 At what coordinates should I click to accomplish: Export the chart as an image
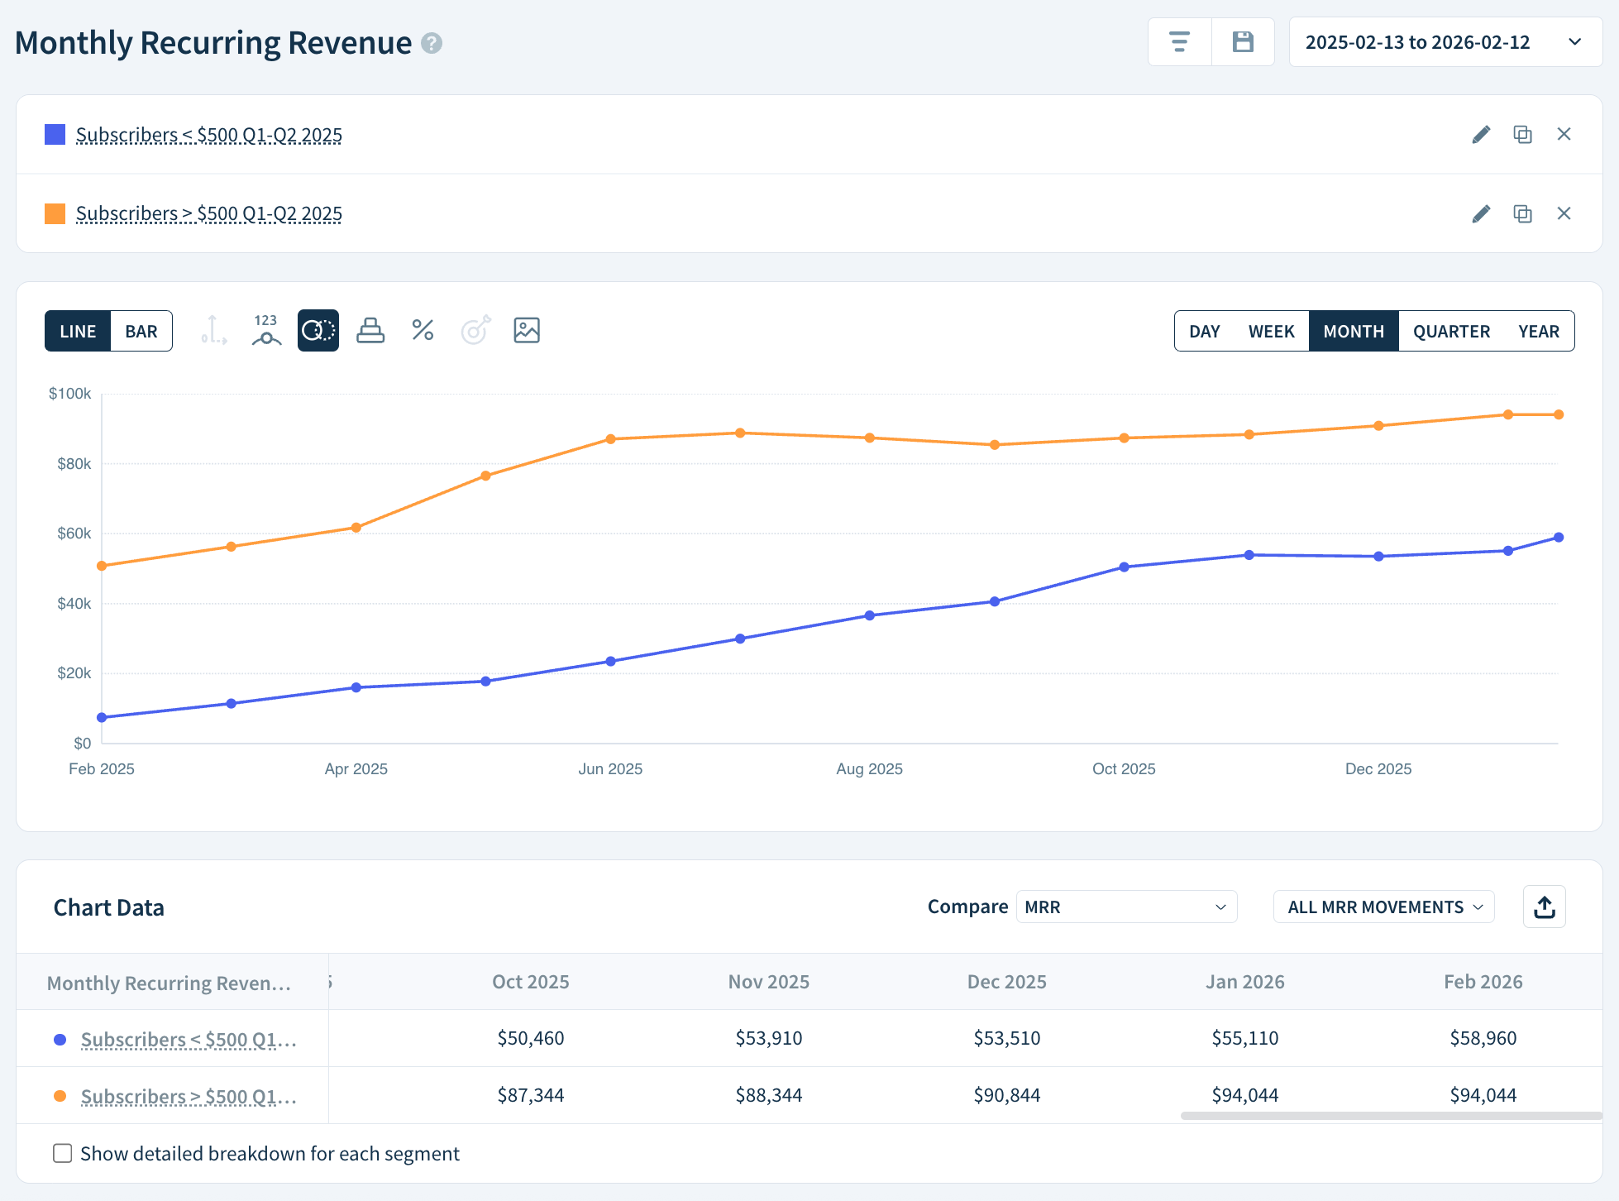527,330
